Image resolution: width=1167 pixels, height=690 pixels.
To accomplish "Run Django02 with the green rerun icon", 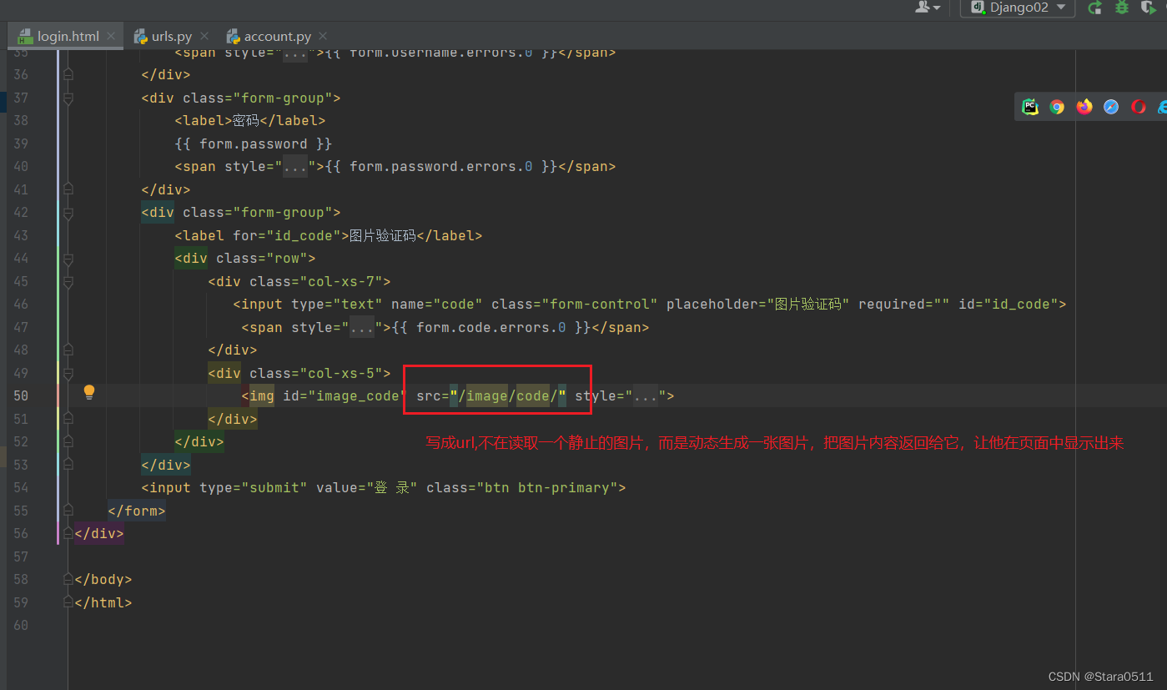I will (x=1095, y=8).
